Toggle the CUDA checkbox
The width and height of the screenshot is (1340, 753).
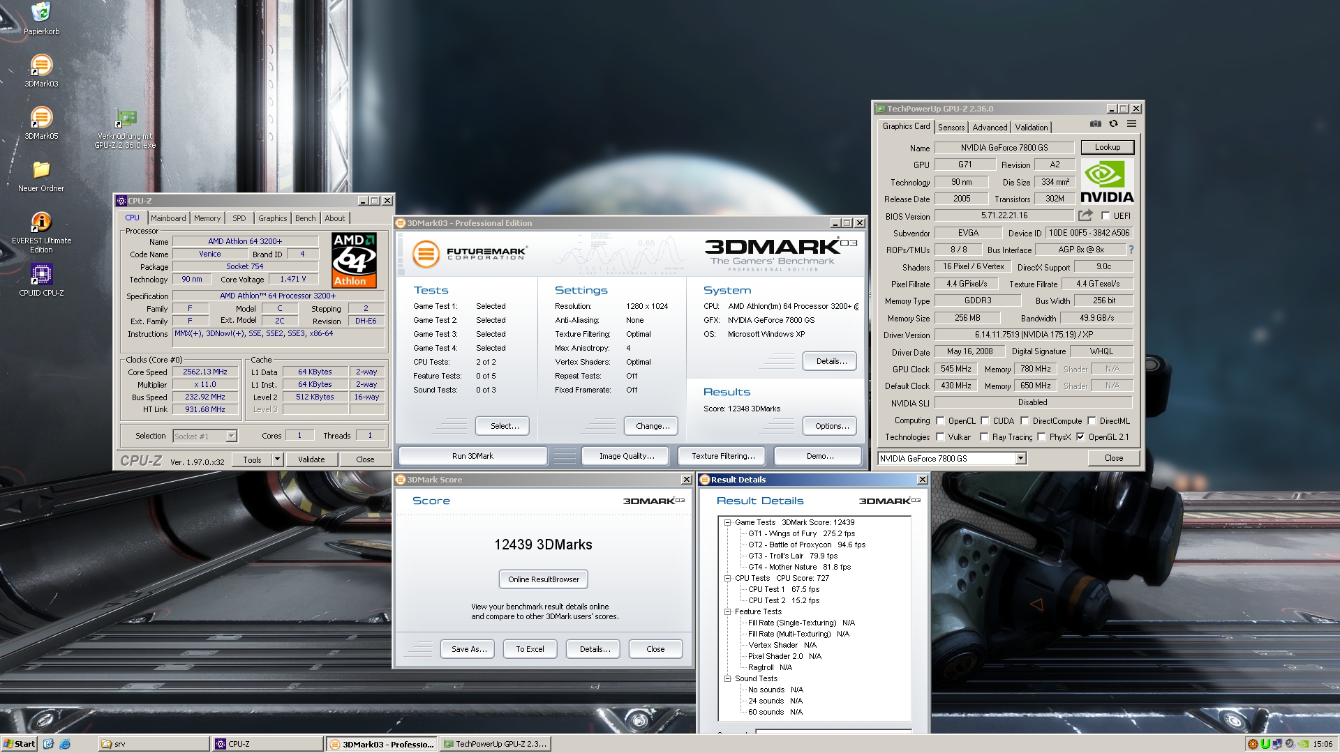click(x=985, y=421)
